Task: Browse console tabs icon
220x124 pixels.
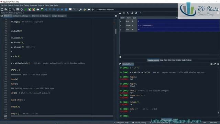Action: (x=120, y=64)
